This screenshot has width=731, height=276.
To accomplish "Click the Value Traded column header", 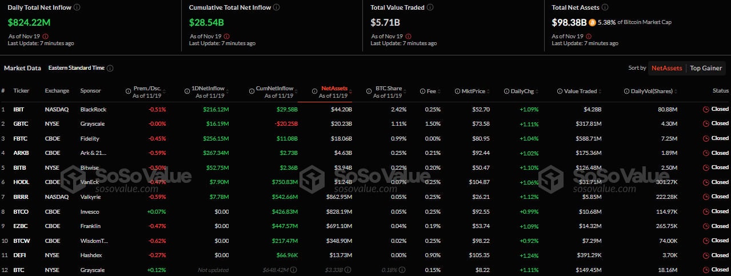I will click(580, 91).
